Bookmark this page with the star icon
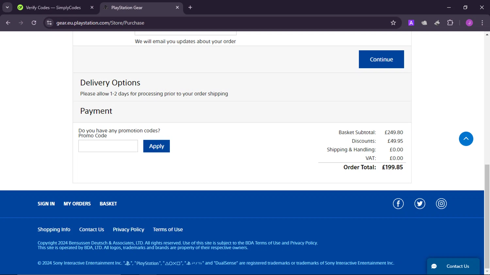This screenshot has height=275, width=490. [393, 23]
